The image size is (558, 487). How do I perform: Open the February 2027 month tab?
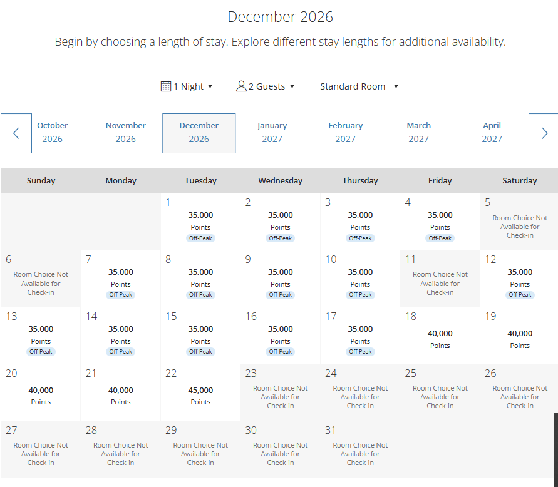point(345,133)
